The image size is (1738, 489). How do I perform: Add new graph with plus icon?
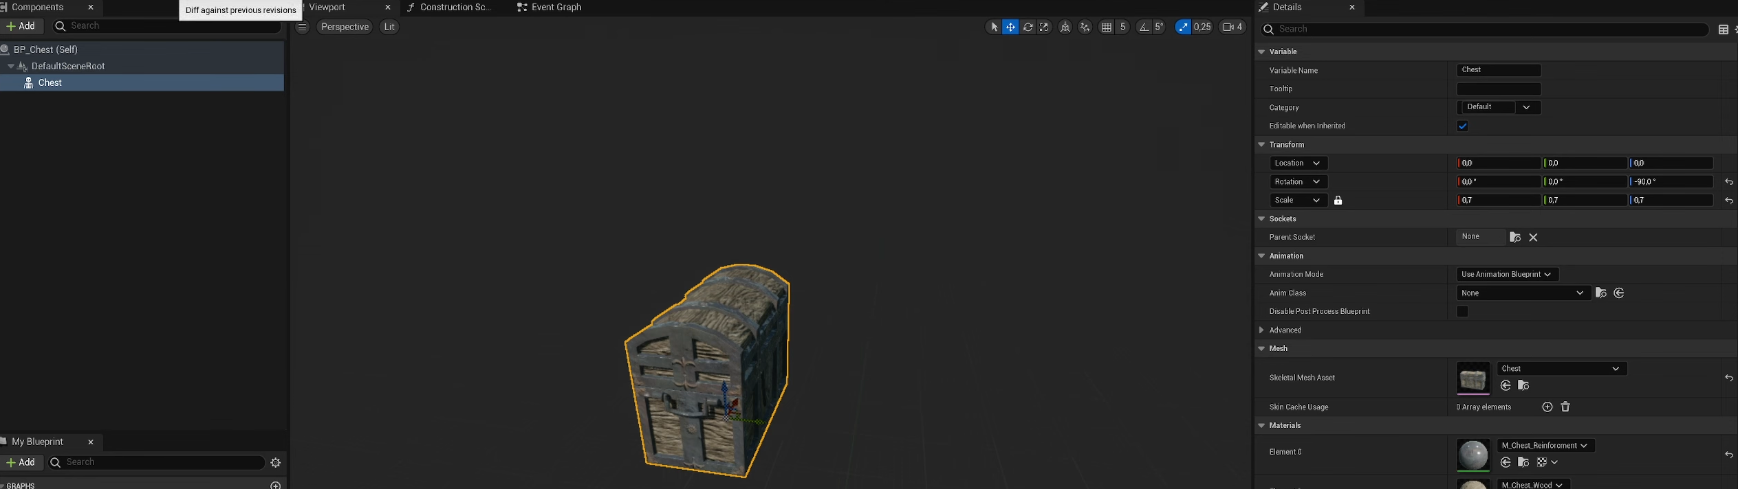[276, 485]
